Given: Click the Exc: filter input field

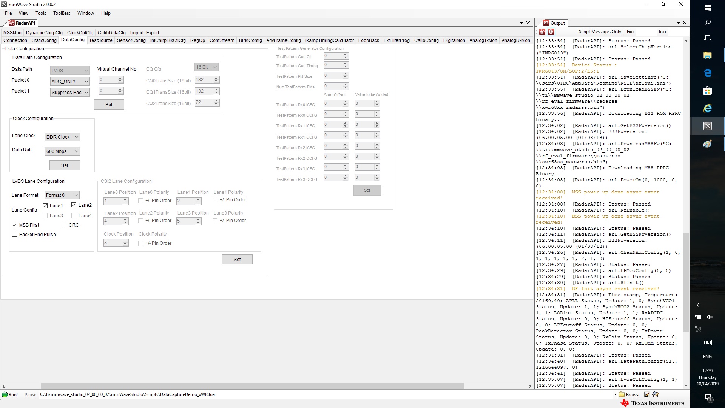Looking at the screenshot, I should click(646, 32).
